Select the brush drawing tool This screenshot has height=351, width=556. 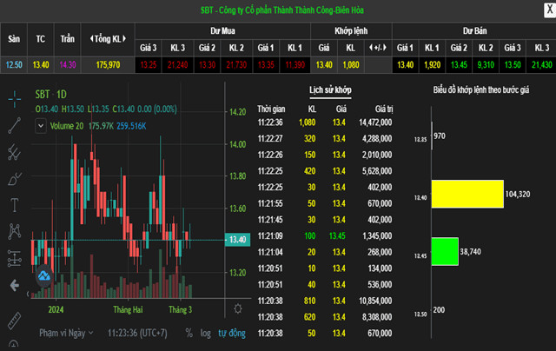(x=14, y=179)
